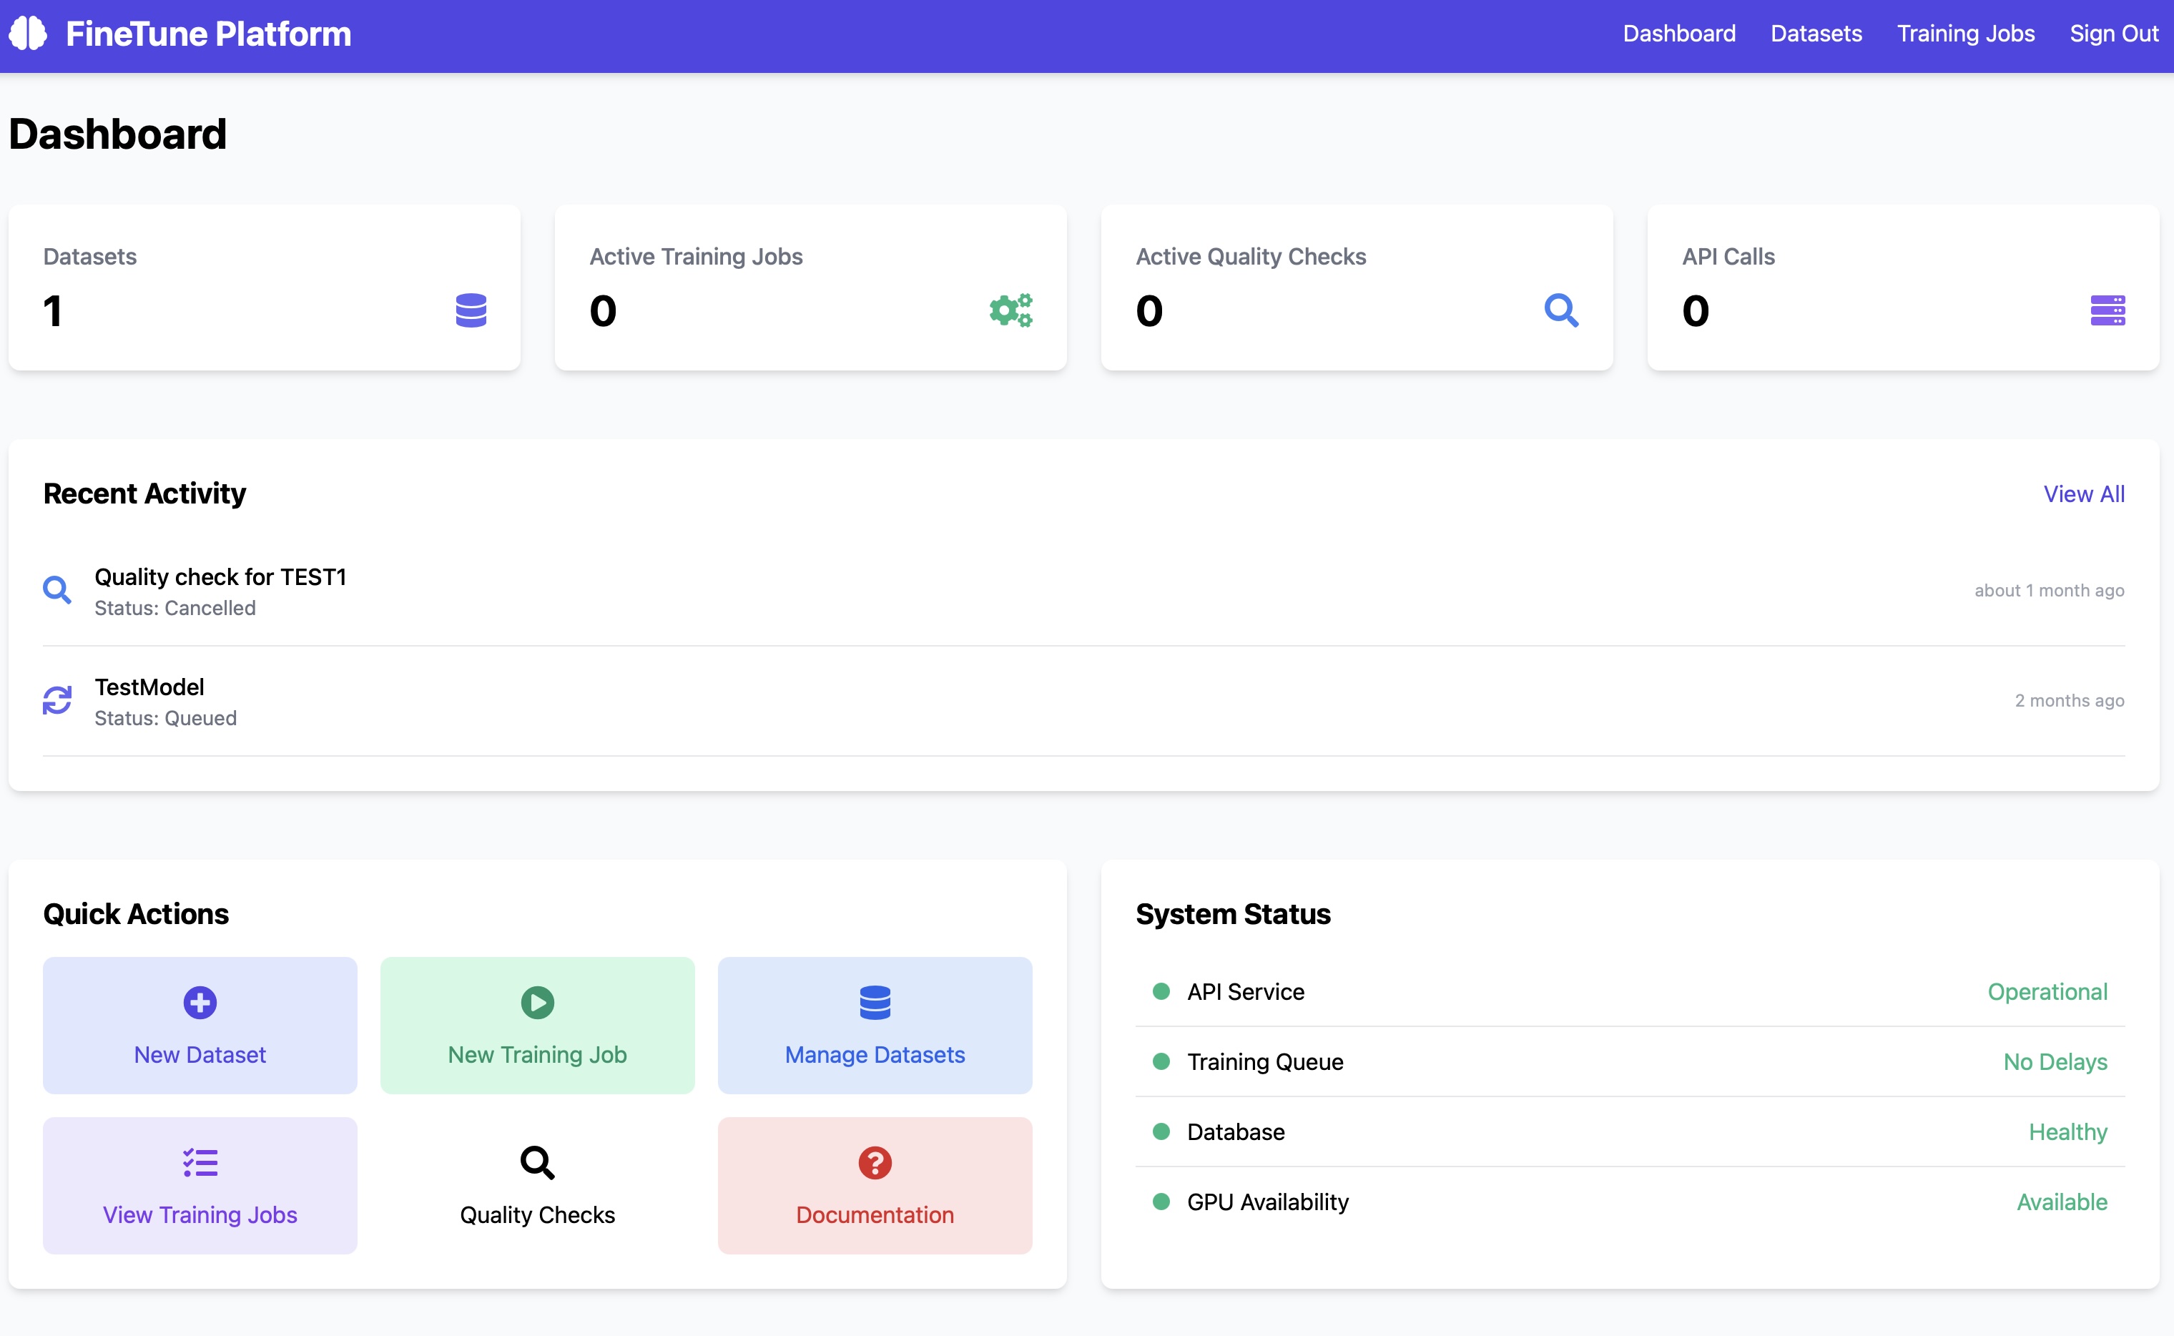
Task: Click the refresh icon beside TestModel entry
Action: click(56, 699)
